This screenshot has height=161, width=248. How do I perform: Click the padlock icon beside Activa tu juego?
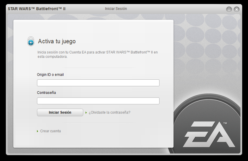coord(31,41)
